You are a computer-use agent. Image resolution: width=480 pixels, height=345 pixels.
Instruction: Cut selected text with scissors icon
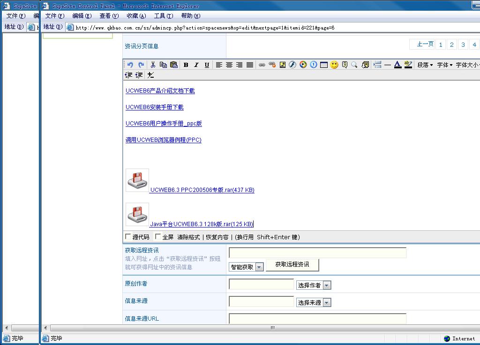point(153,65)
